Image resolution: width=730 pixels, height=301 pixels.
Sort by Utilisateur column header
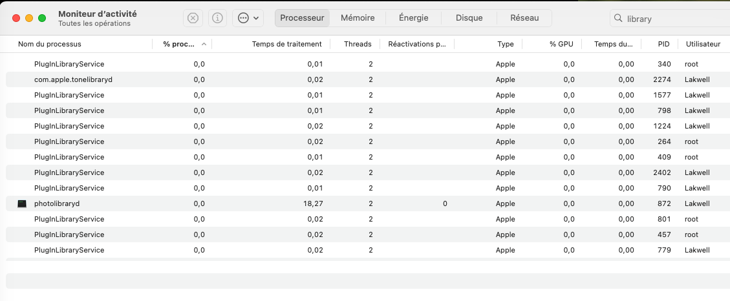coord(703,45)
